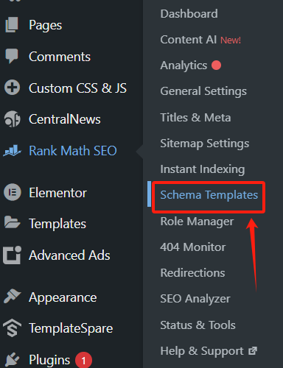Open Status & Tools page

pos(198,325)
